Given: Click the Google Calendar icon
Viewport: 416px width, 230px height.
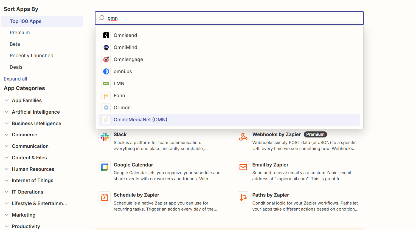Looking at the screenshot, I should click(x=105, y=167).
